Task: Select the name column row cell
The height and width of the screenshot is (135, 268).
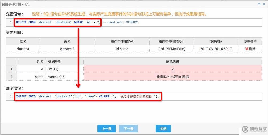Action: [x=31, y=77]
